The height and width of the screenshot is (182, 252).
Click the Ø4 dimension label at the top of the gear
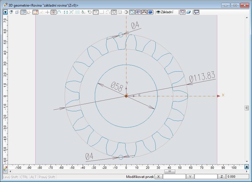[135, 25]
